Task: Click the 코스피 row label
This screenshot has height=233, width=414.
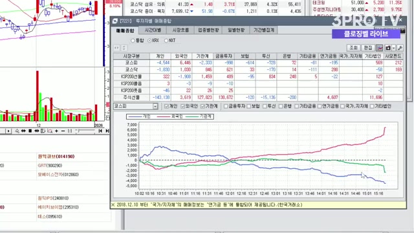Action: click(x=131, y=63)
